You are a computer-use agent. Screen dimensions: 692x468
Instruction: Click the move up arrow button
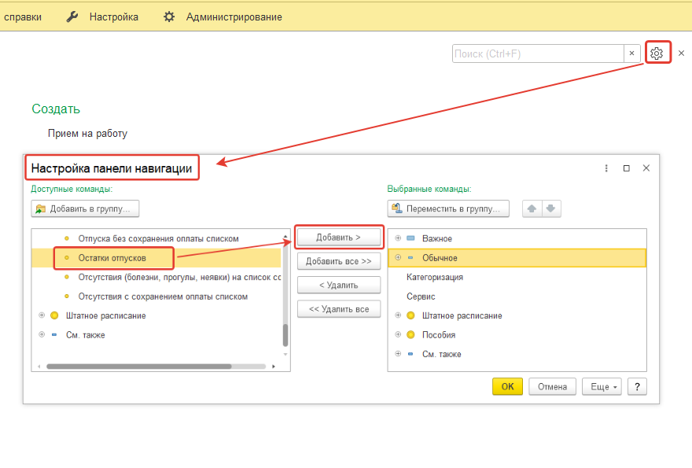click(x=532, y=208)
